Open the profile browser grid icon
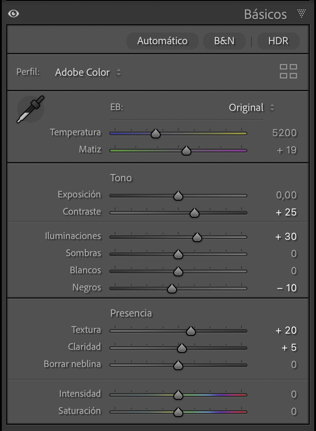The width and height of the screenshot is (316, 431). click(288, 71)
